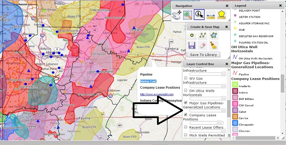Click the Chevron lavender legend swatch
Viewport: 286px width, 145px height.
(x=235, y=130)
